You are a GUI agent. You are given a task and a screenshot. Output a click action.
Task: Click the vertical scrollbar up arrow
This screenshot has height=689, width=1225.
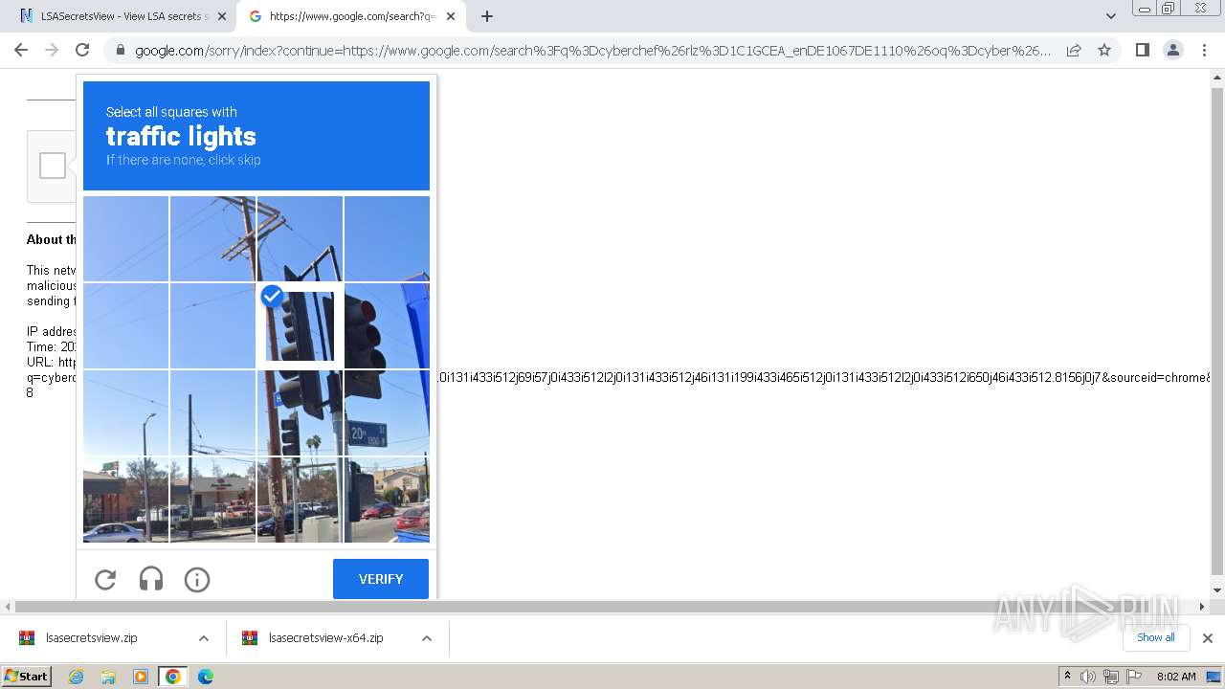pyautogui.click(x=1217, y=78)
